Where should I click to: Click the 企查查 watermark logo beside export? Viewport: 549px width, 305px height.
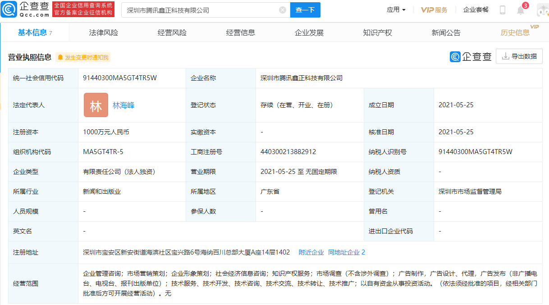[x=471, y=56]
